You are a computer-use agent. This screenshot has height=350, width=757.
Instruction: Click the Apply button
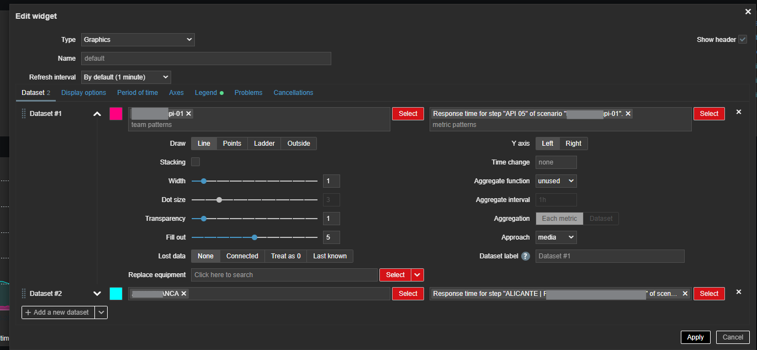pos(695,337)
